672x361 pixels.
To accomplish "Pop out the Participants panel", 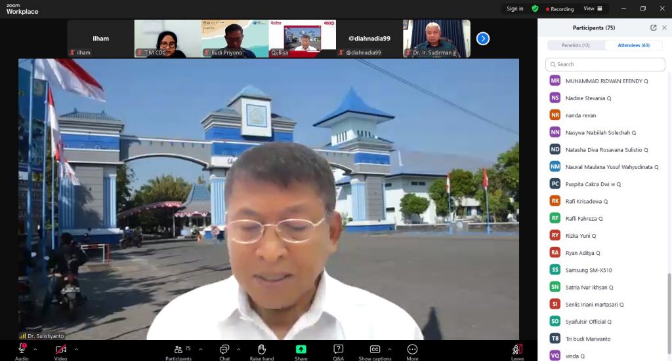I will (x=653, y=28).
